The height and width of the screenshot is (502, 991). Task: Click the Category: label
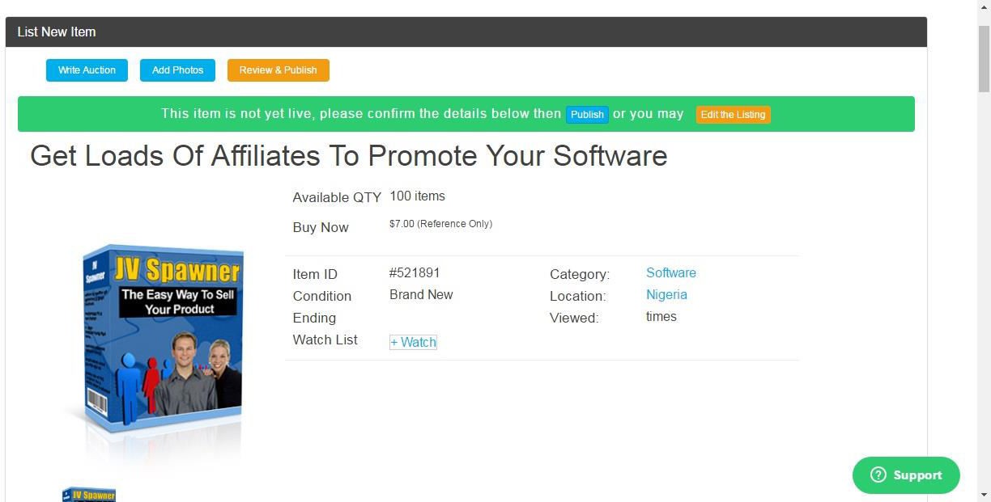click(580, 274)
